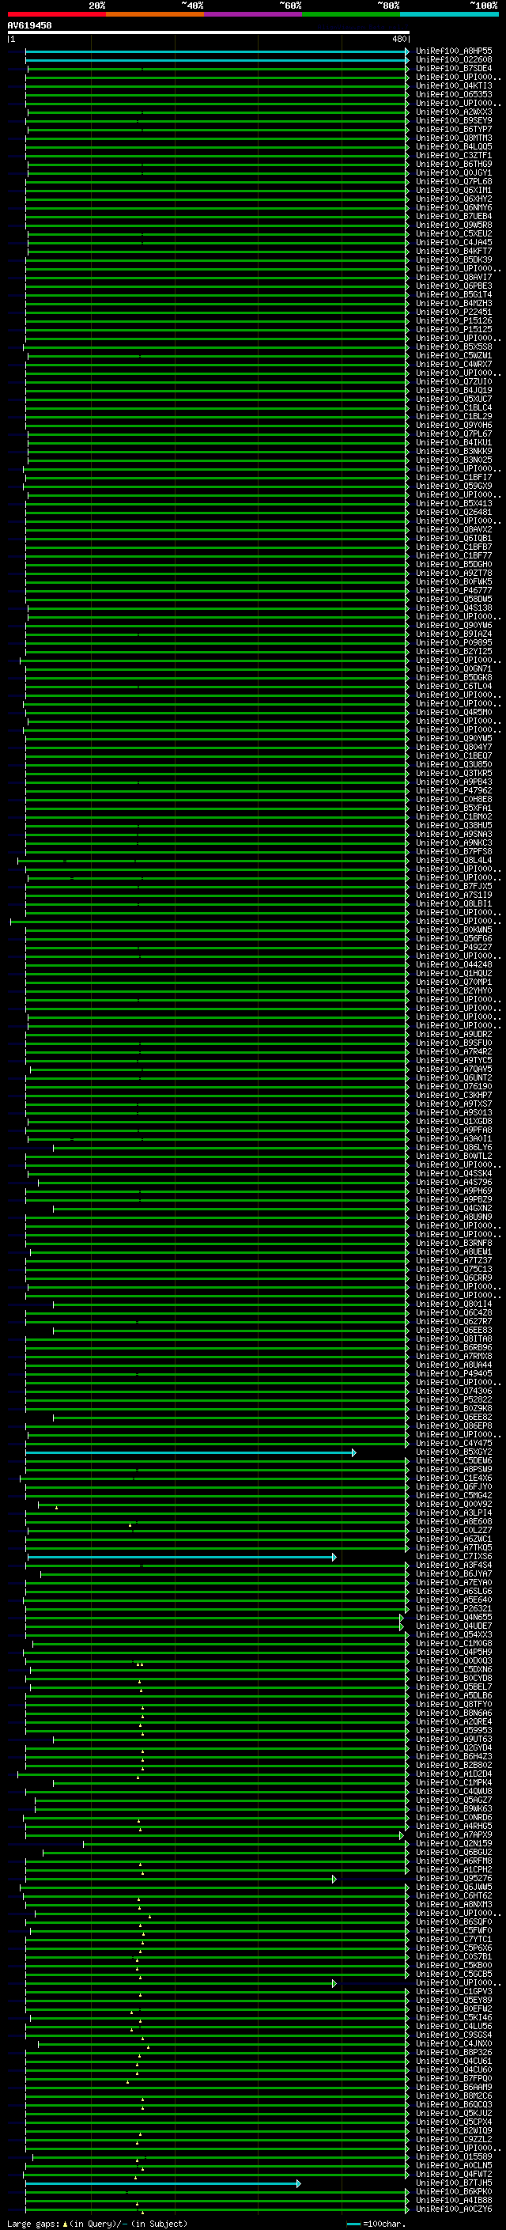Select hit label UniRef100_C5DEW6
The height and width of the screenshot is (2230, 506).
[x=454, y=1461]
